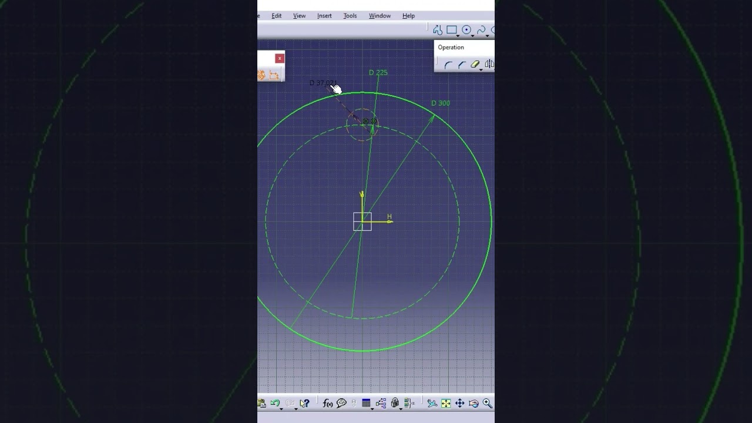Viewport: 752px width, 423px height.
Task: Click the padlock Lock icon
Action: click(x=395, y=403)
